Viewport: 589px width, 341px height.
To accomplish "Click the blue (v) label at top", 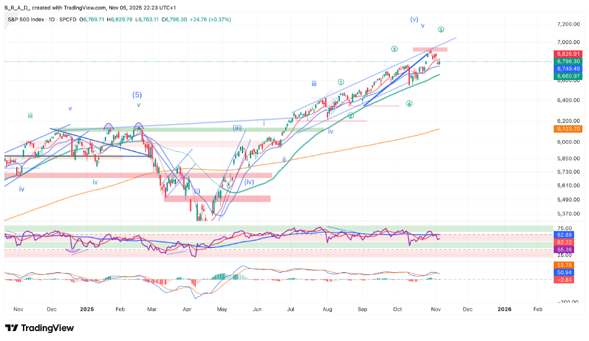I will coord(414,19).
